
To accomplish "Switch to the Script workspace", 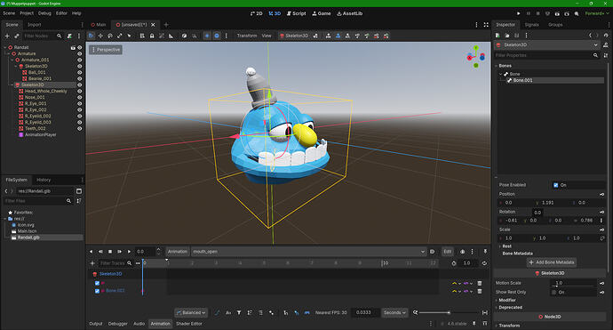I will click(297, 13).
